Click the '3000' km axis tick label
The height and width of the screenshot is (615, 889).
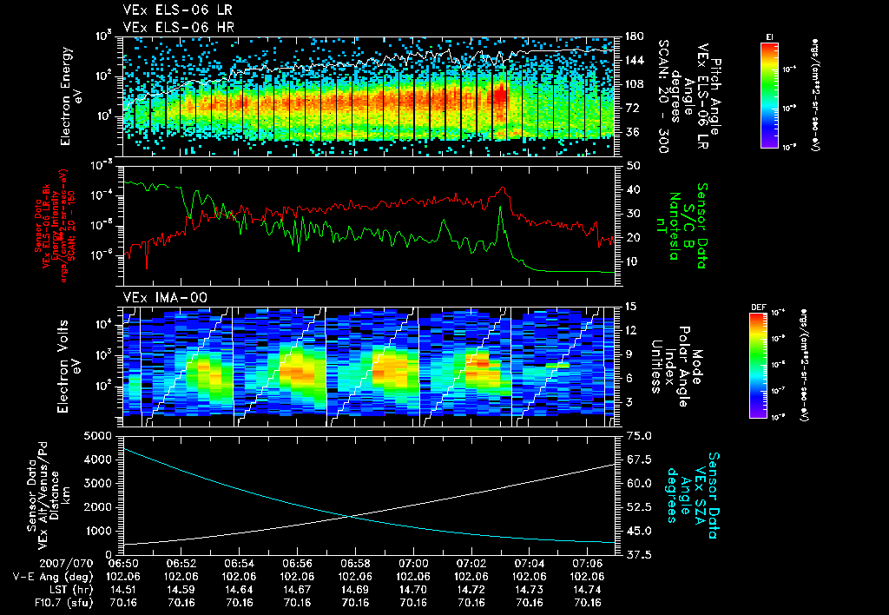[x=98, y=483]
